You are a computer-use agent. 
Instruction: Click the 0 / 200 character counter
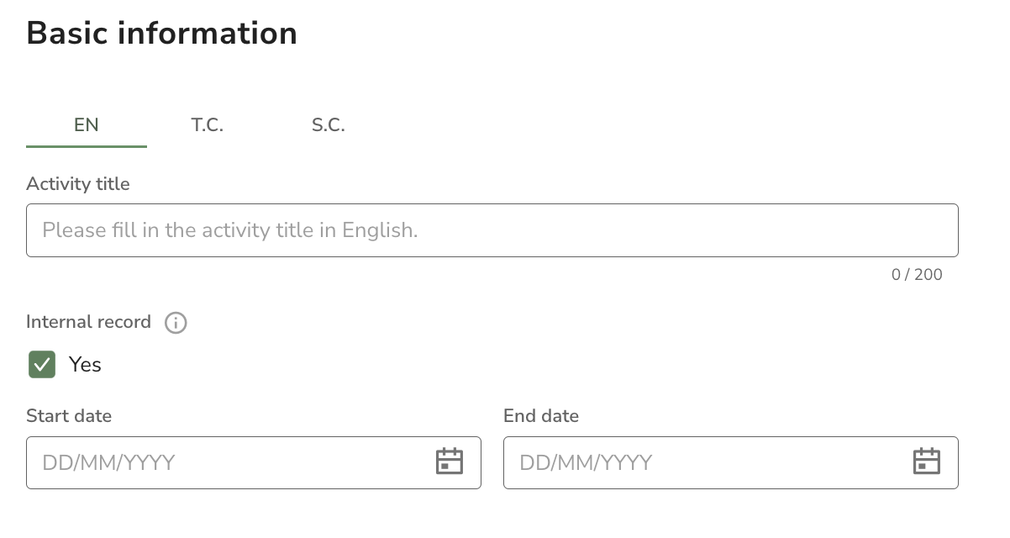(x=917, y=275)
